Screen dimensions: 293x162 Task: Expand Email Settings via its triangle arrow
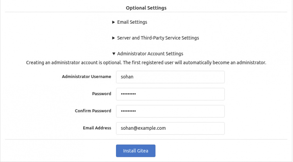(x=114, y=23)
